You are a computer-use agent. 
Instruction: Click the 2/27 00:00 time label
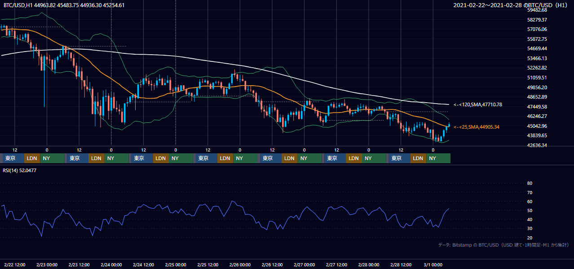[305, 265]
